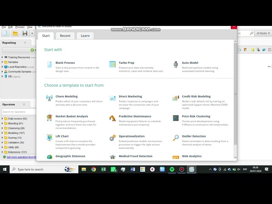
Task: Click the New Process toolbar icon
Action: (x=6, y=33)
